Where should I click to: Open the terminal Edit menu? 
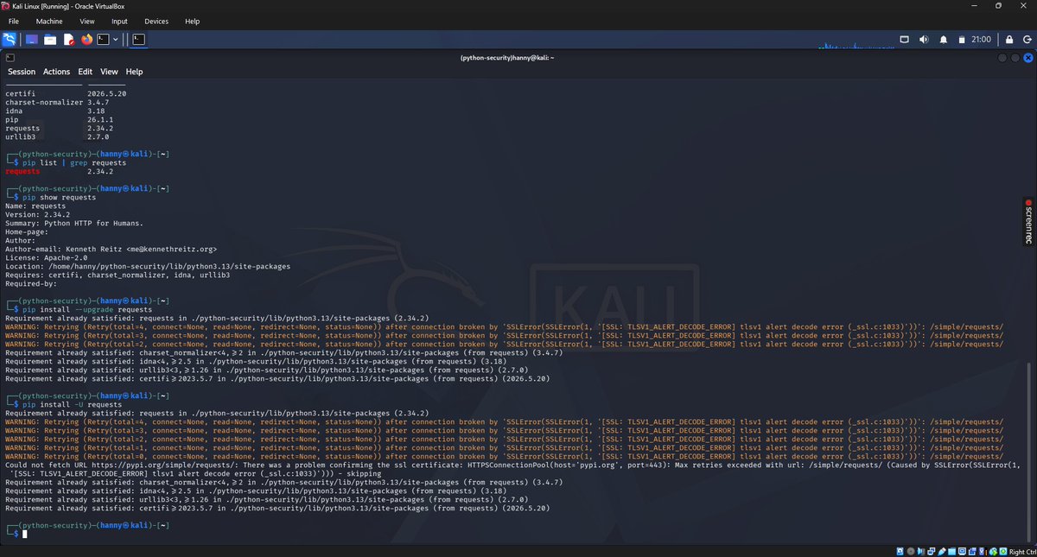tap(85, 72)
